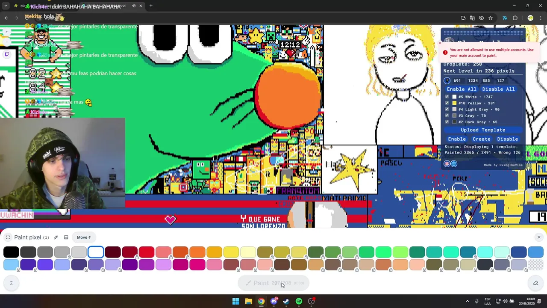
Task: Click the dotted drag bar of Blue Marble
Action: 483,33
